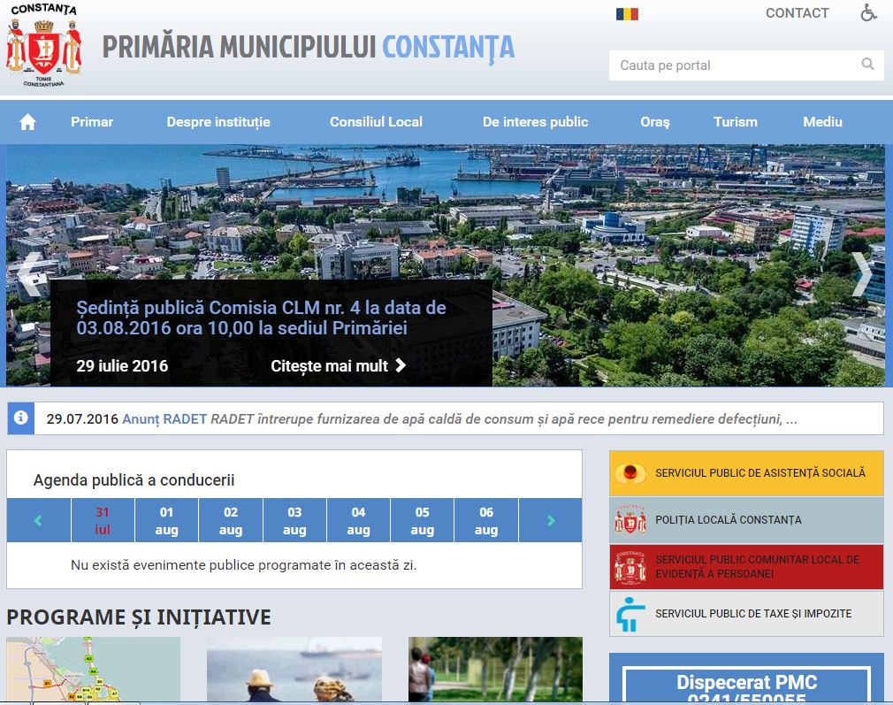Click the home icon in navigation bar

(27, 122)
